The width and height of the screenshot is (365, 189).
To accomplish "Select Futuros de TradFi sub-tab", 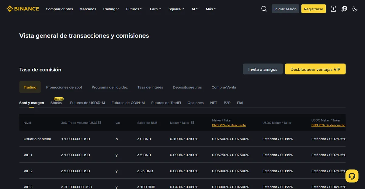I will (x=166, y=103).
